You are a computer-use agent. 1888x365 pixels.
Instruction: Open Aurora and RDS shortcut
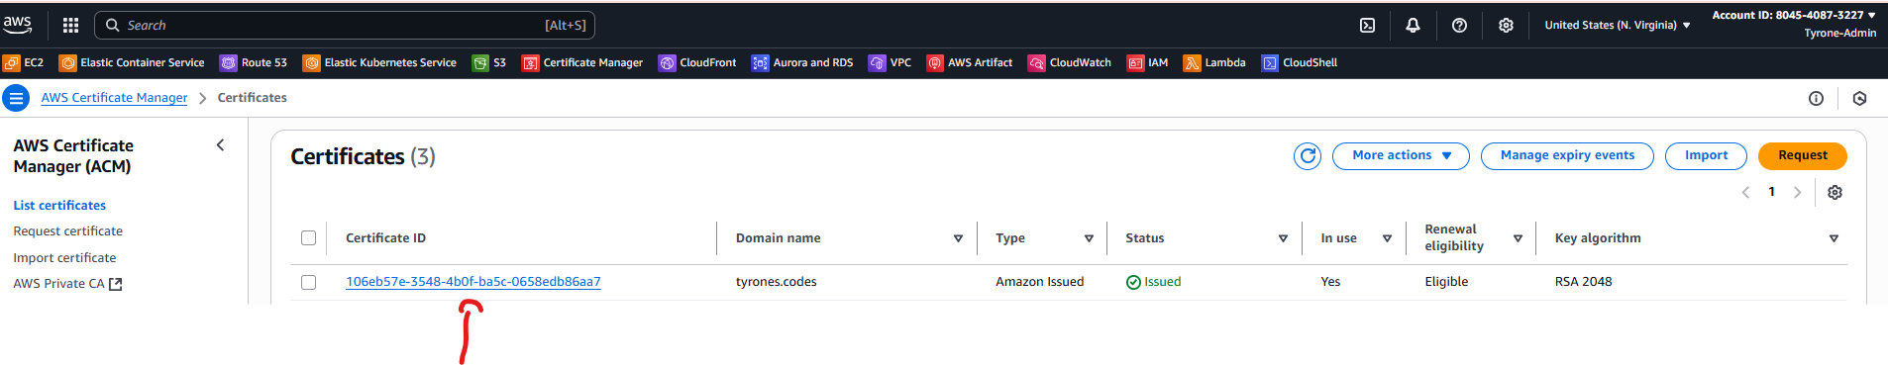[x=802, y=62]
